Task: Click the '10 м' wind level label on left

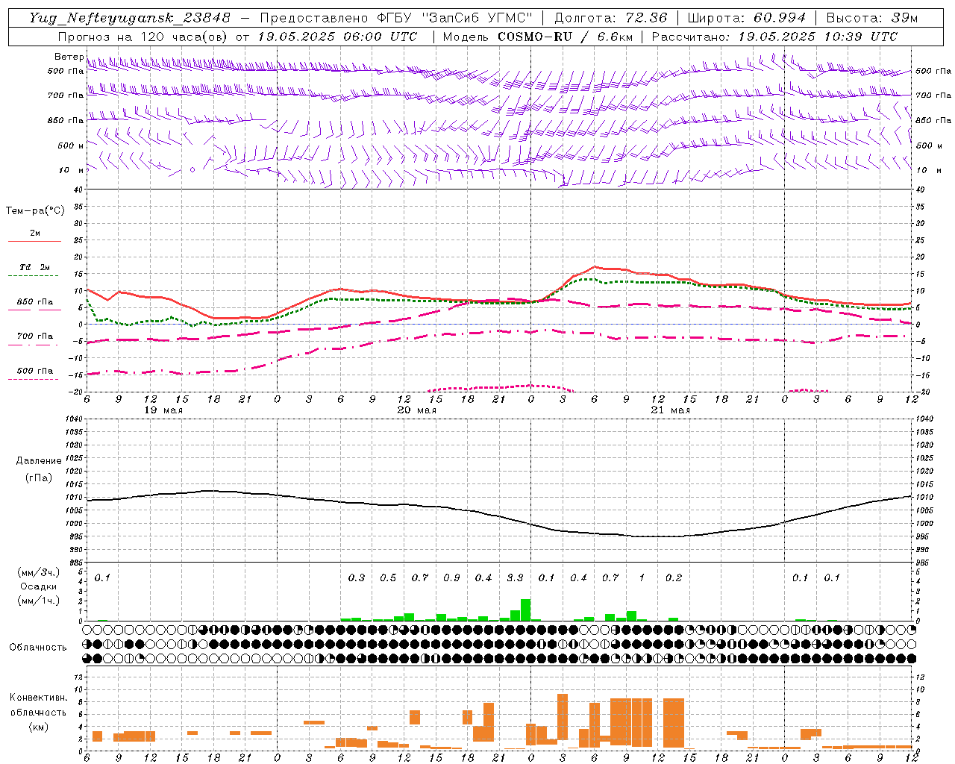Action: pos(71,171)
